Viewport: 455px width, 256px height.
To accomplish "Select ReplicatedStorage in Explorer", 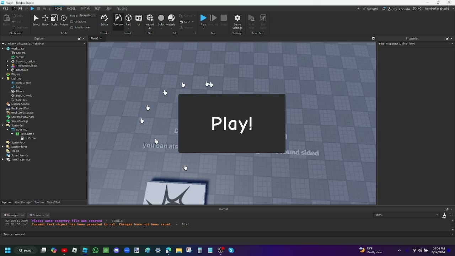I will coord(22,113).
